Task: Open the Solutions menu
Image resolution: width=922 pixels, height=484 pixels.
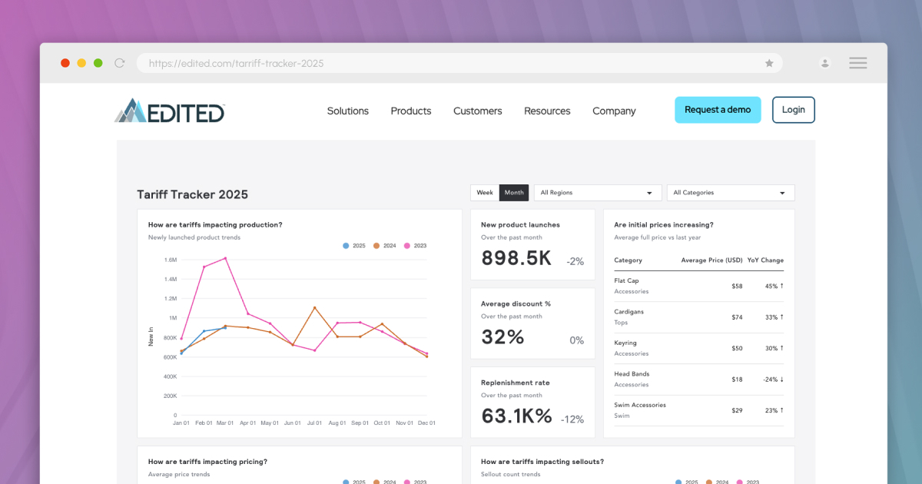Action: click(348, 111)
